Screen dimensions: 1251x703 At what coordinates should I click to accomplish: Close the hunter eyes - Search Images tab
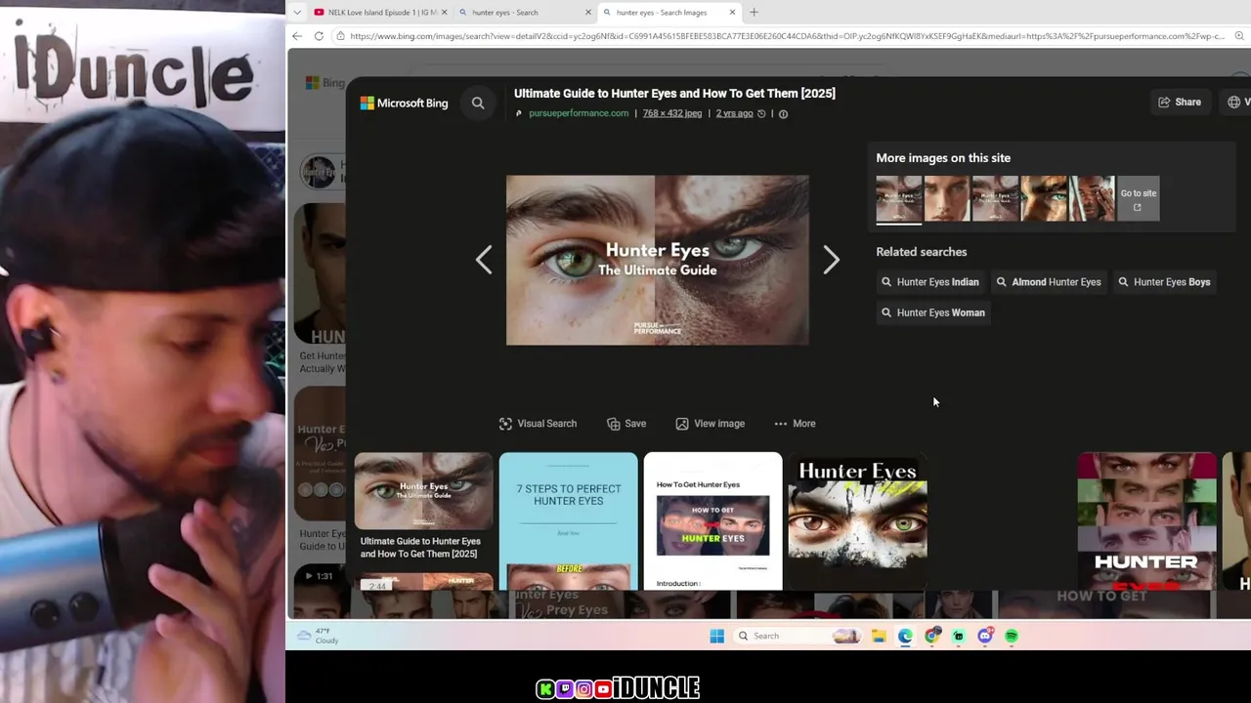pos(732,13)
